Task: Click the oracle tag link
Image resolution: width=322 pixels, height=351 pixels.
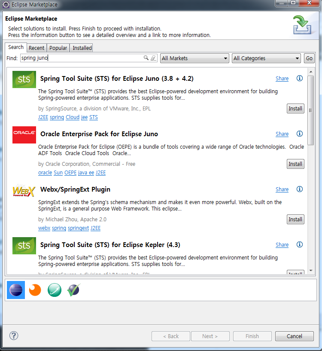Action: (x=45, y=173)
